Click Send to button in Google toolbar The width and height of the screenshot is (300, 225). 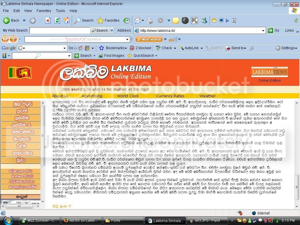(x=236, y=48)
